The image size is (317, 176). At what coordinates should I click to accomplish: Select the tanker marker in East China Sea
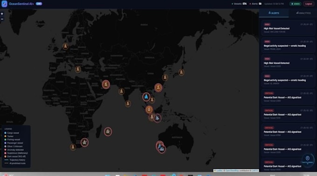pyautogui.click(x=165, y=77)
